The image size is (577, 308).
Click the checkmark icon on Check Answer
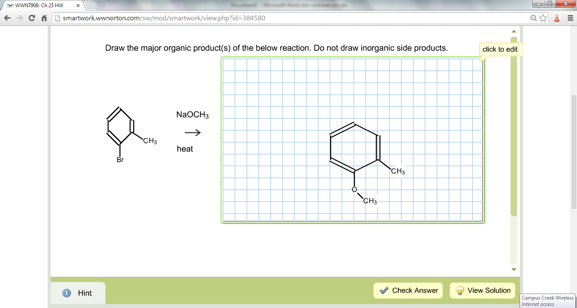pyautogui.click(x=383, y=290)
